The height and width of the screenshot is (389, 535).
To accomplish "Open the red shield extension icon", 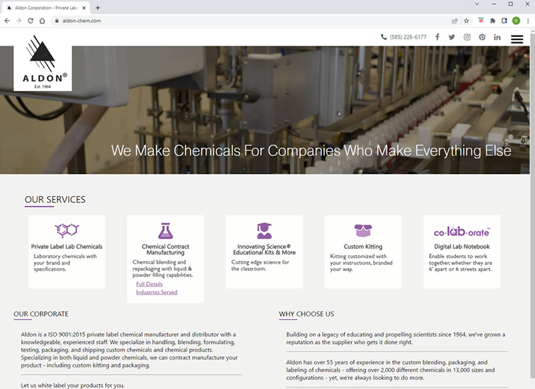I will click(x=481, y=21).
